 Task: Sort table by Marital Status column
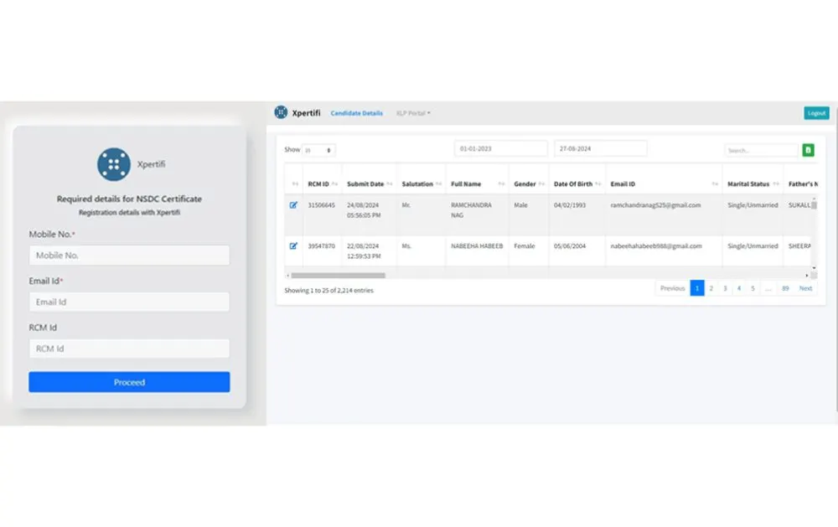[x=753, y=183]
